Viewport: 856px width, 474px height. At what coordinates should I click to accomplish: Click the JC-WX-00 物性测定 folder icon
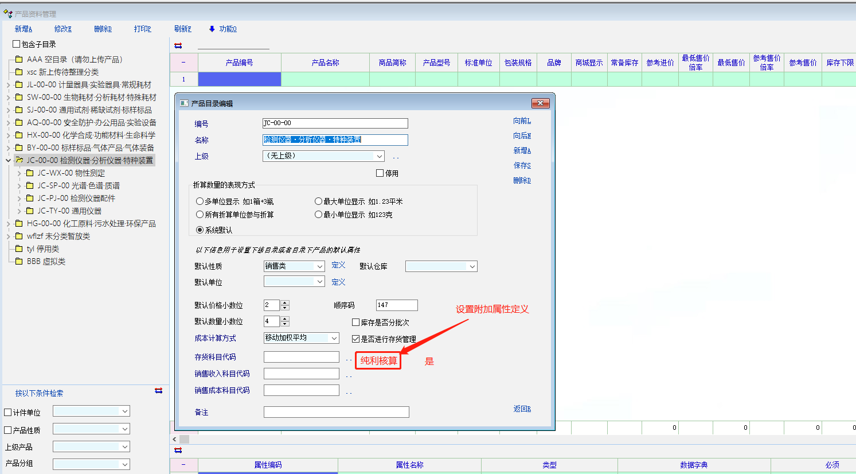[30, 173]
